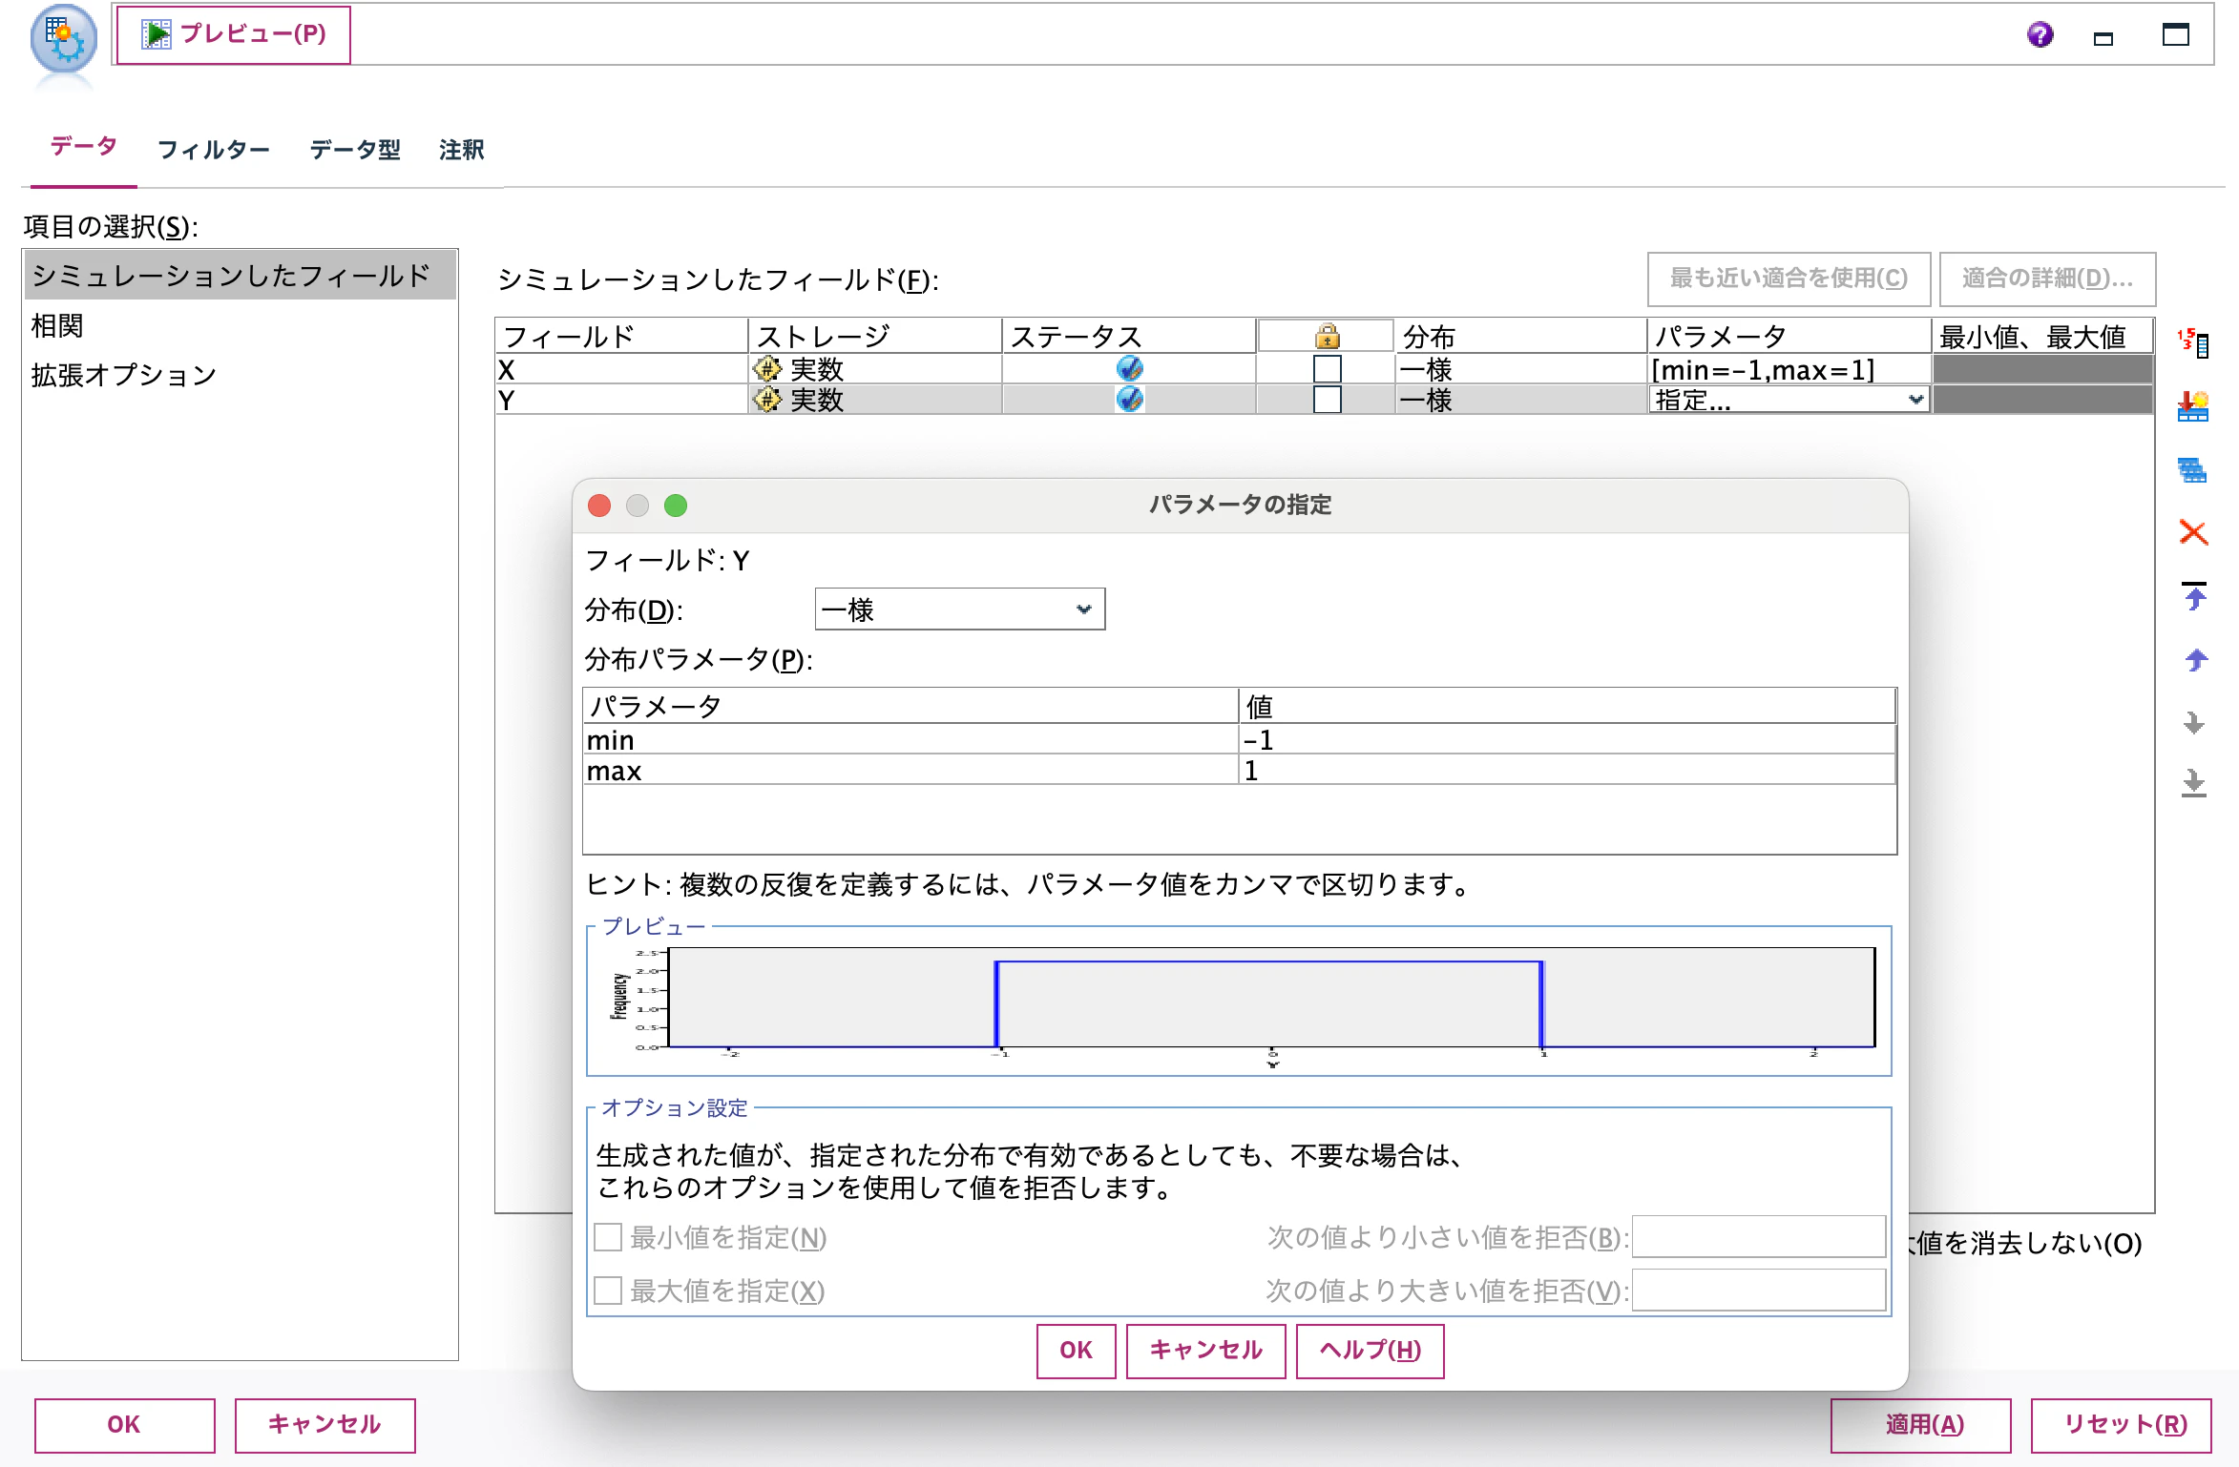2239x1467 pixels.
Task: Switch to the データ型 tab
Action: pos(355,150)
